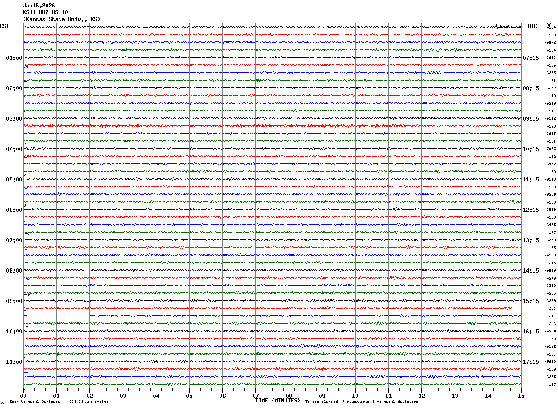Click the blank gap in the blue trace
The image size is (558, 408).
[x=59, y=316]
